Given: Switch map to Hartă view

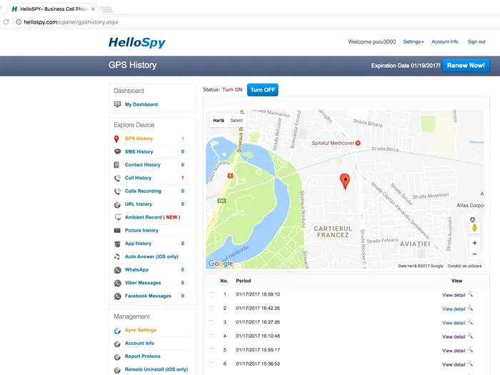Looking at the screenshot, I should pos(219,121).
